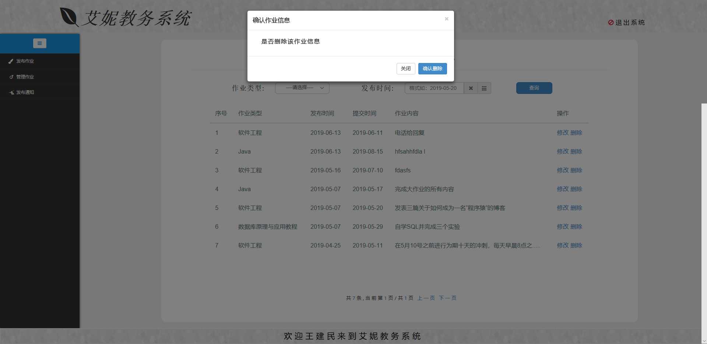Screen dimensions: 707x344
Task: Close the dialog with the × icon
Action: (446, 19)
